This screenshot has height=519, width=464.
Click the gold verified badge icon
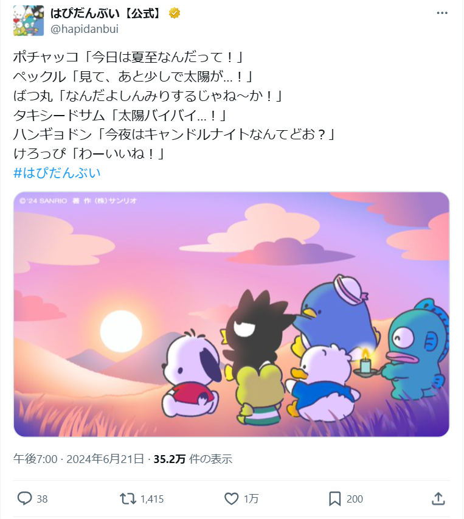click(x=175, y=13)
